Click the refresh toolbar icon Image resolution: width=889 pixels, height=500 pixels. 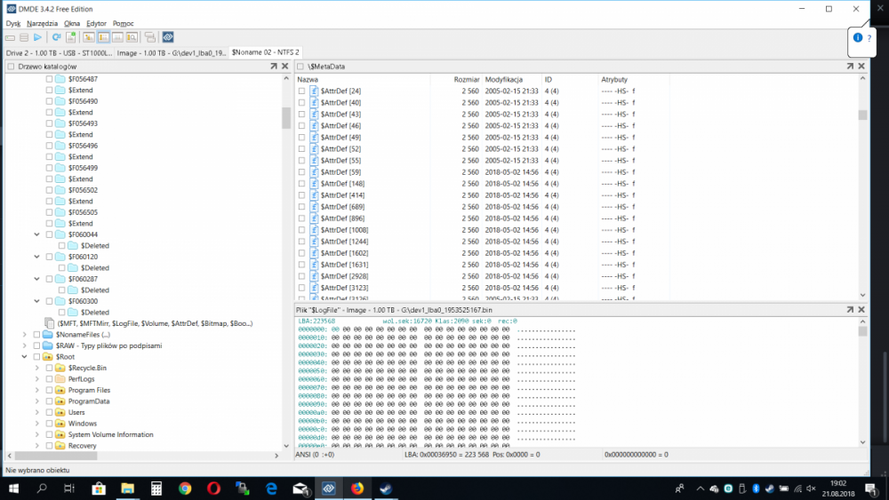click(x=56, y=37)
